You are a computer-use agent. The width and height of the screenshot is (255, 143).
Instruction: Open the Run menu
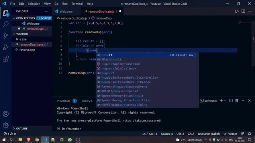coord(65,4)
